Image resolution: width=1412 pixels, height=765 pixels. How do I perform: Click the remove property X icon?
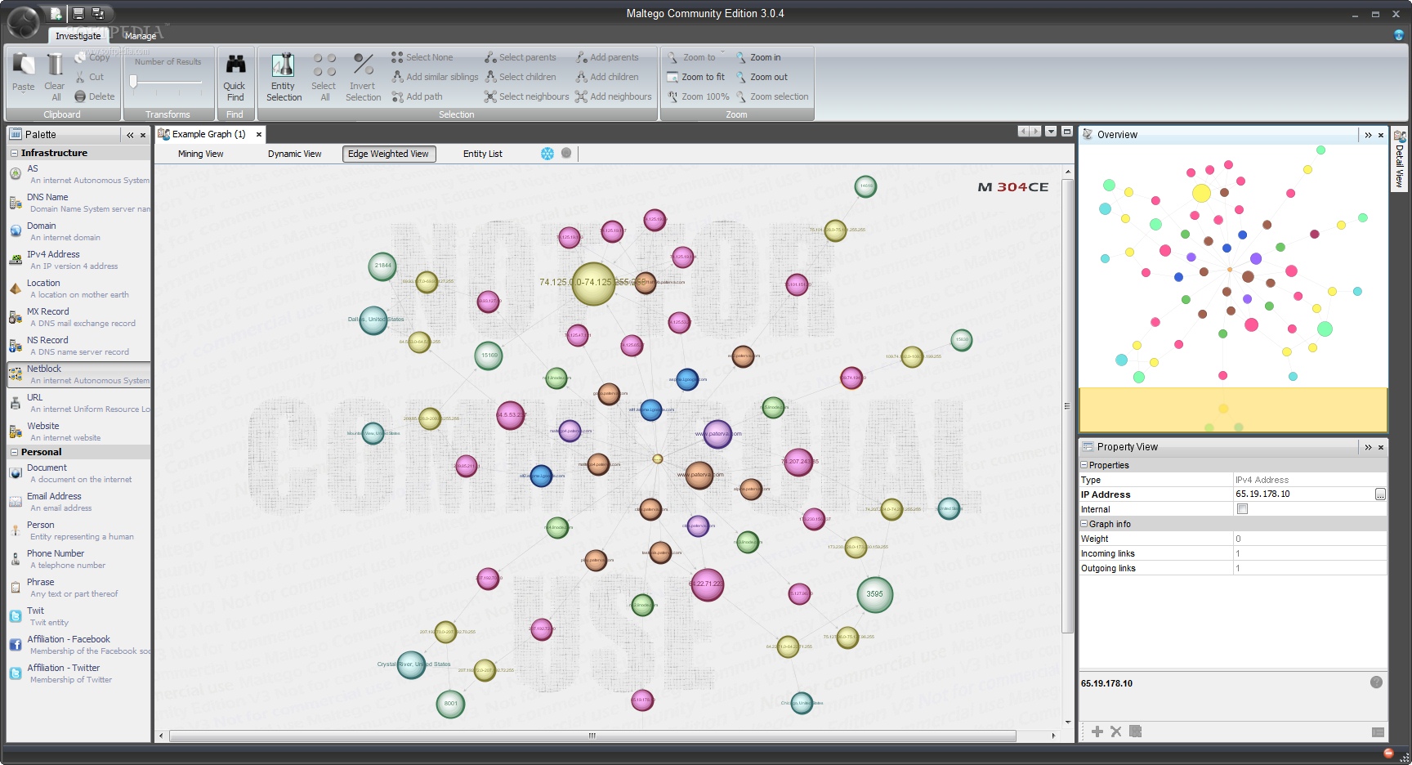1116,731
